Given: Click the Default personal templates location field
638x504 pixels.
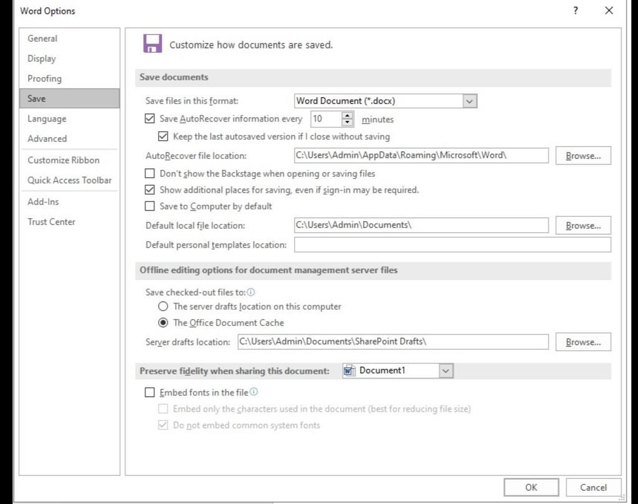Looking at the screenshot, I should [x=452, y=245].
